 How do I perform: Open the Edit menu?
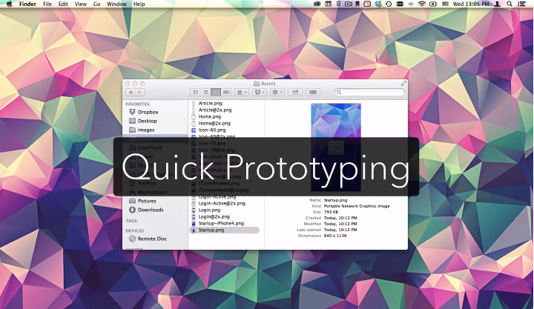[63, 4]
